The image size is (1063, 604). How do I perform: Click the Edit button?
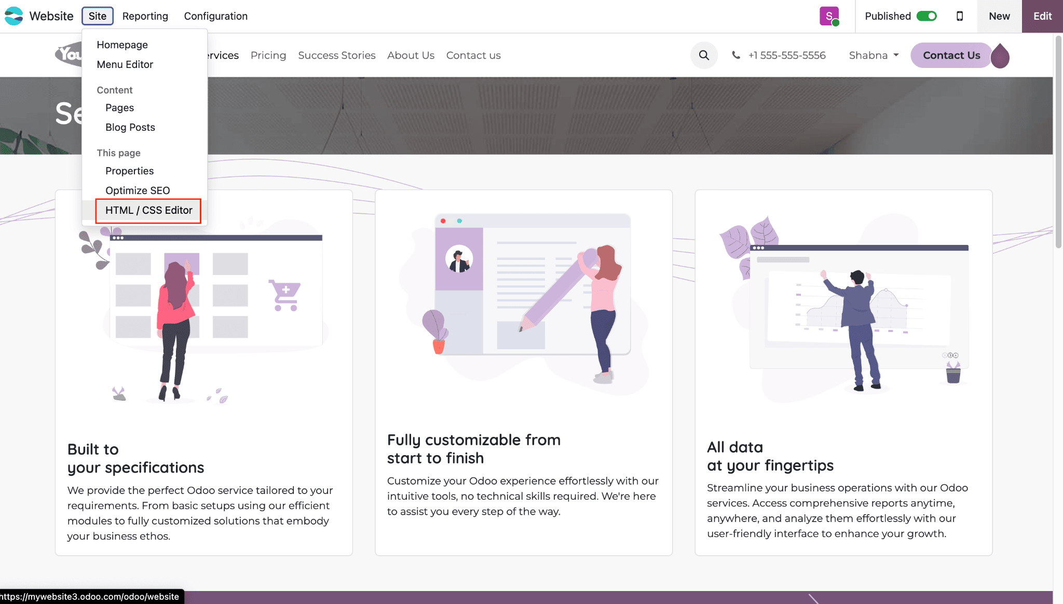1042,16
